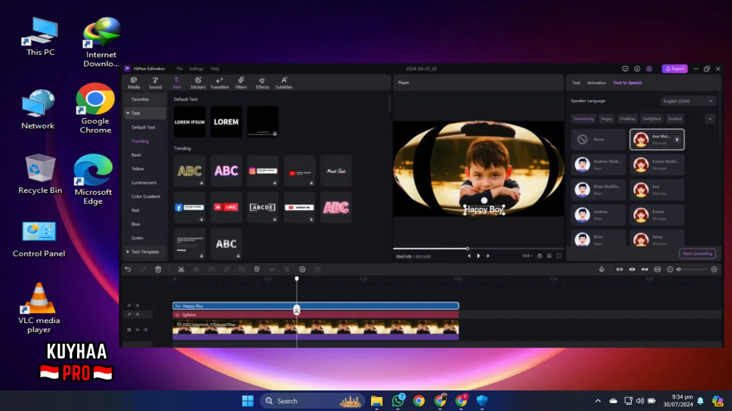Click the timeline zoom in plus icon
732x411 pixels.
(x=714, y=269)
